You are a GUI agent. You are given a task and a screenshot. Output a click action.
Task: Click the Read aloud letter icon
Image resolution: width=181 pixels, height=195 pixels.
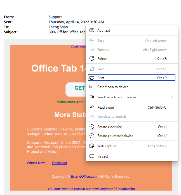pyautogui.click(x=92, y=107)
